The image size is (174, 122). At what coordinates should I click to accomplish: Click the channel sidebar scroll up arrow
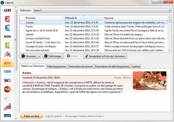pos(16,8)
